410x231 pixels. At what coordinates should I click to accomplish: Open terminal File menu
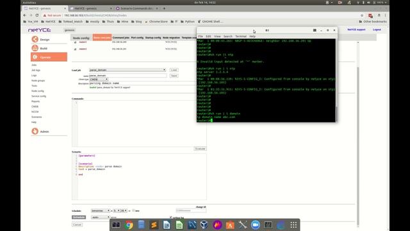(201, 37)
